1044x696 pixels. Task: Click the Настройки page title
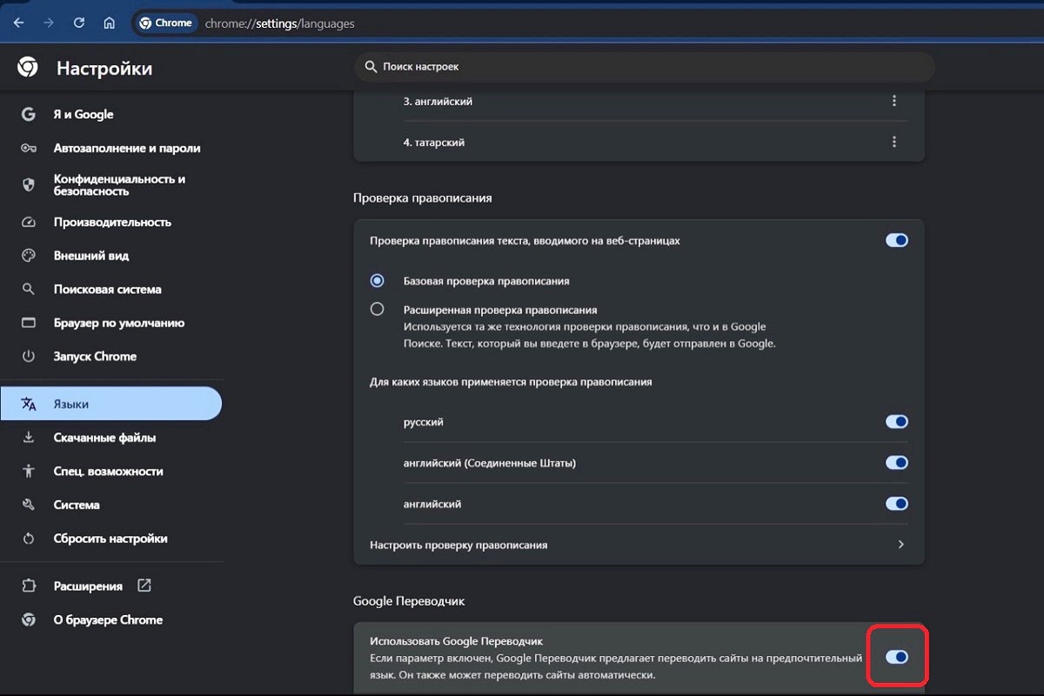tap(104, 68)
